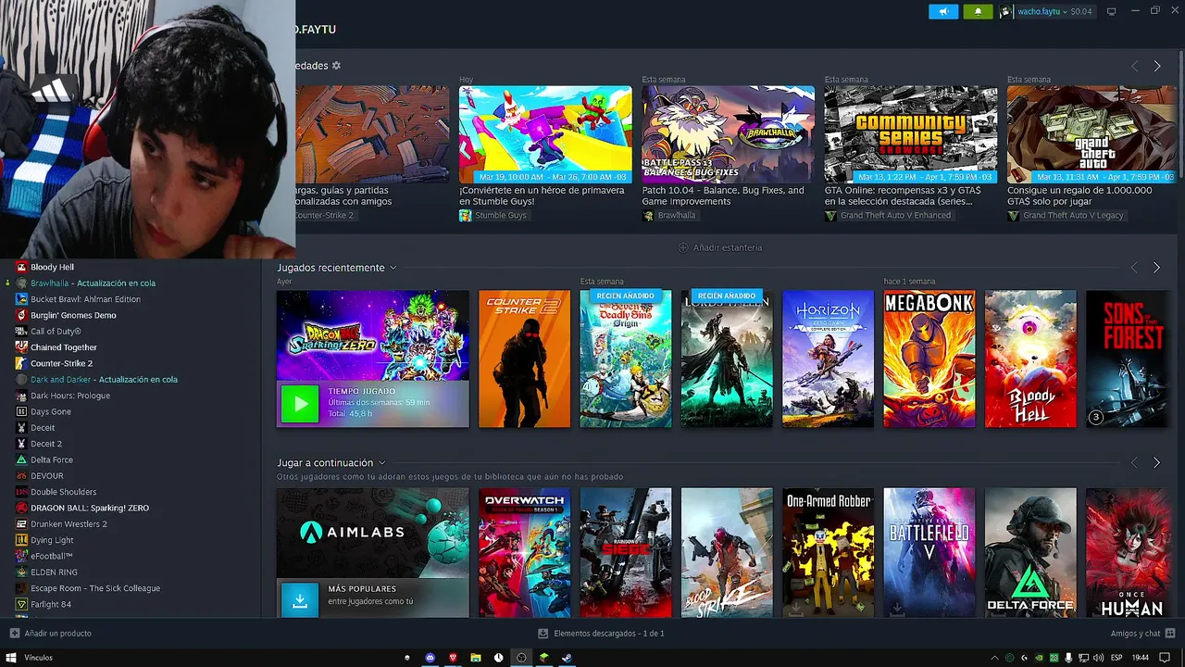Open Megabonk cover

929,359
